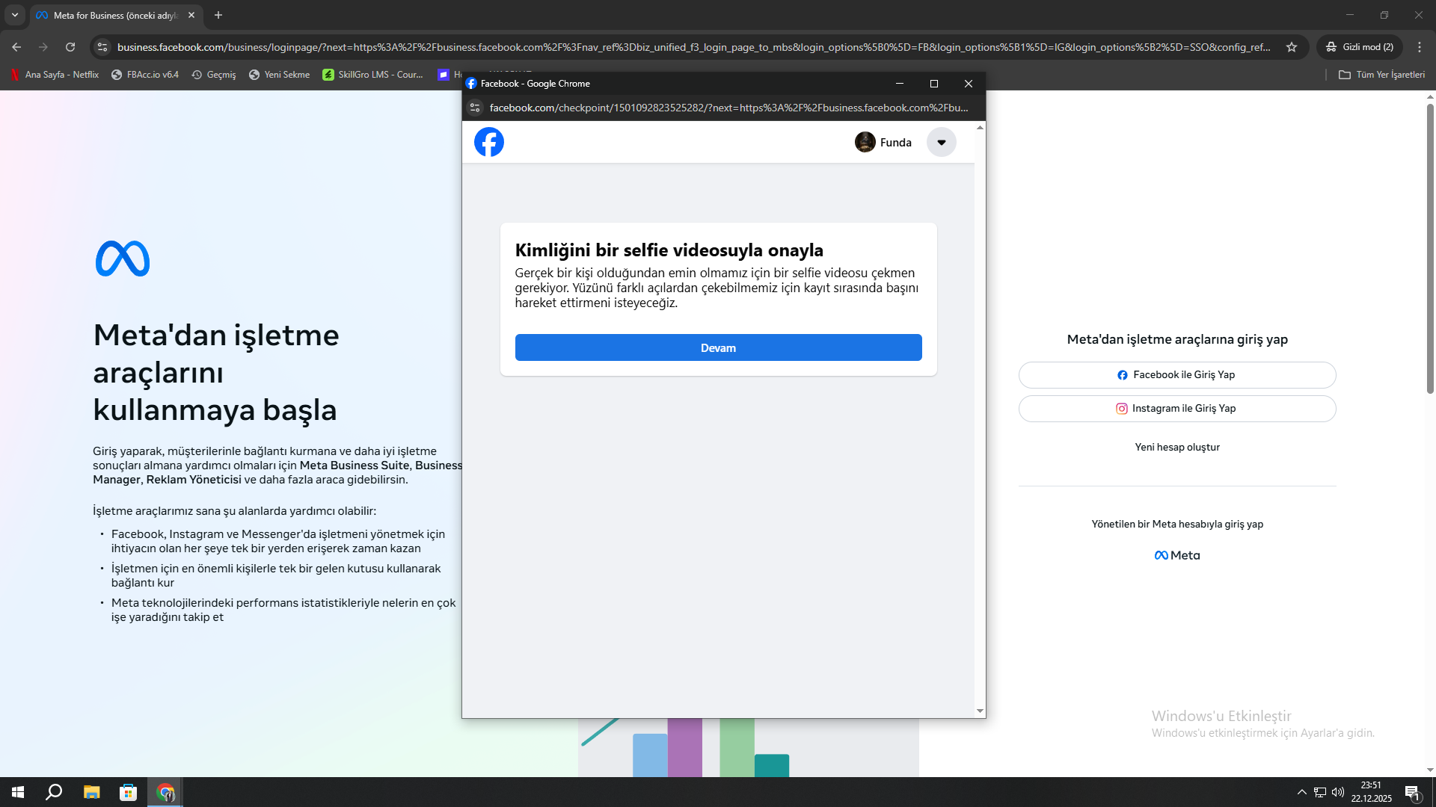Click the heading Kimliğini bir selfie videosuyla onayla
The height and width of the screenshot is (807, 1436).
(x=669, y=250)
